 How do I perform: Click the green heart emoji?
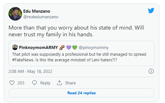click(x=75, y=48)
